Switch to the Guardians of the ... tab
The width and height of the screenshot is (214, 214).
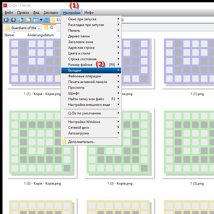(x=23, y=28)
